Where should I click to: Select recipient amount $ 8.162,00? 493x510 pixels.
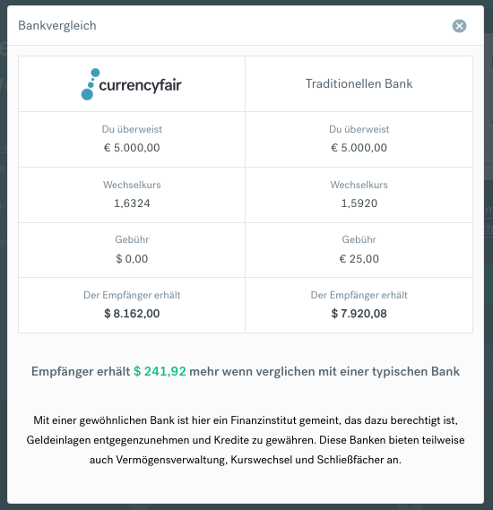[x=132, y=314]
